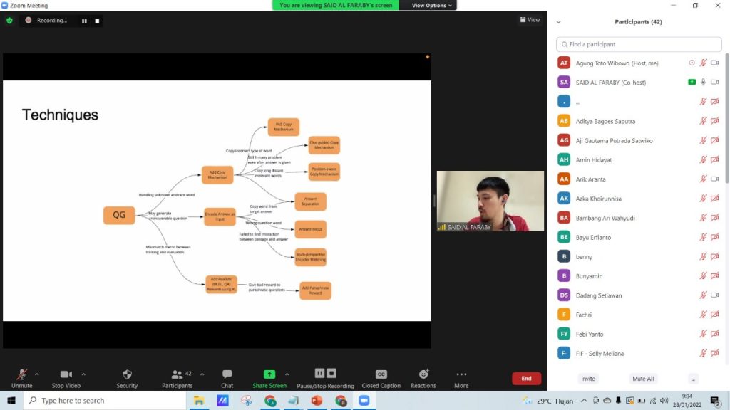Open the Reactions emoji menu
730x410 pixels.
coord(423,374)
